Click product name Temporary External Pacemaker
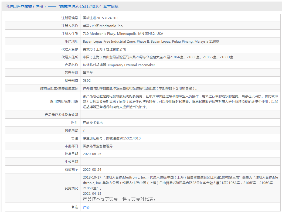 (x=119, y=65)
